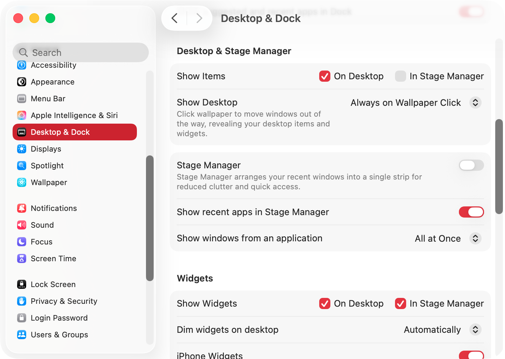505x359 pixels.
Task: Click the back navigation arrow
Action: point(175,18)
